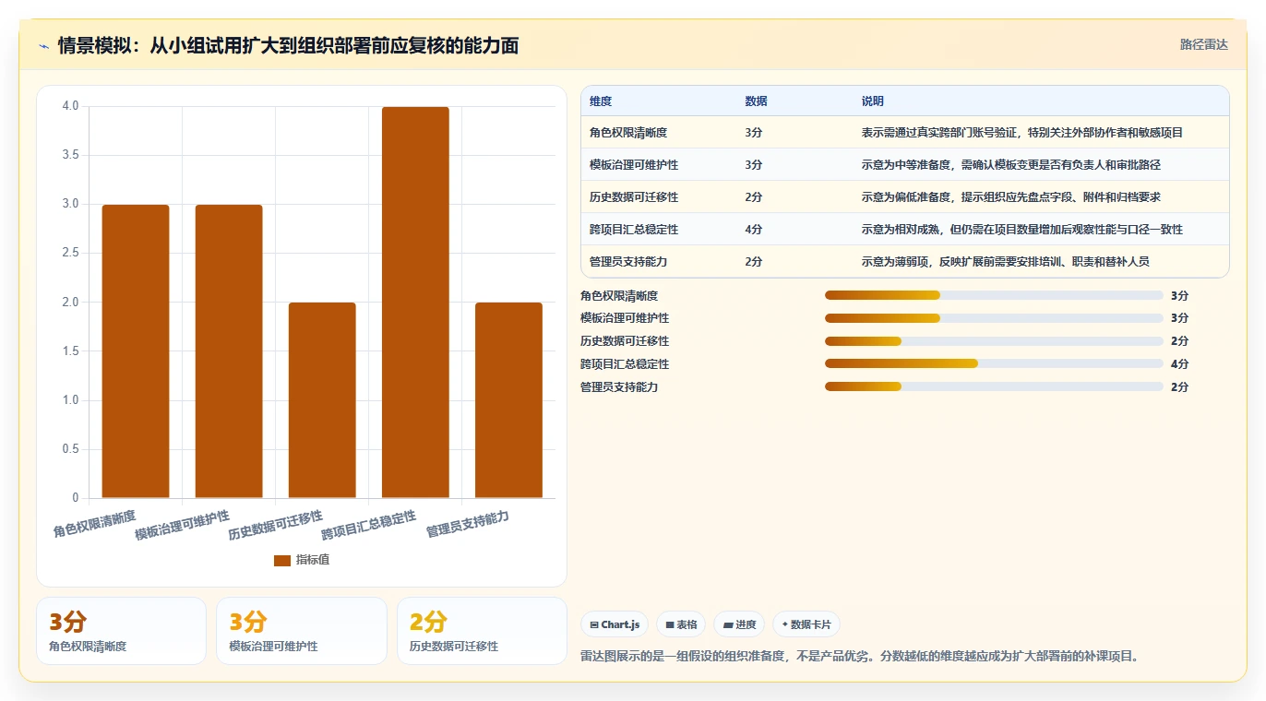Click the tallest bar, 跨项目汇总稳定性
The height and width of the screenshot is (701, 1266).
coord(415,303)
